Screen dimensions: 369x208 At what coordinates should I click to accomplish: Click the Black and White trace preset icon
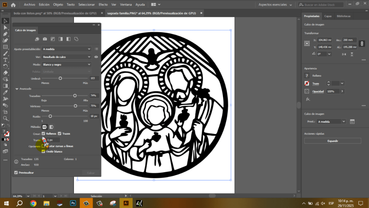point(68,39)
